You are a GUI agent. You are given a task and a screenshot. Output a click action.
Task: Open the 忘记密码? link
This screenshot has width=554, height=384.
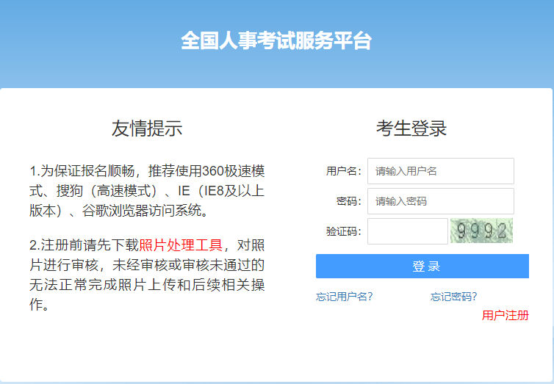click(x=453, y=297)
